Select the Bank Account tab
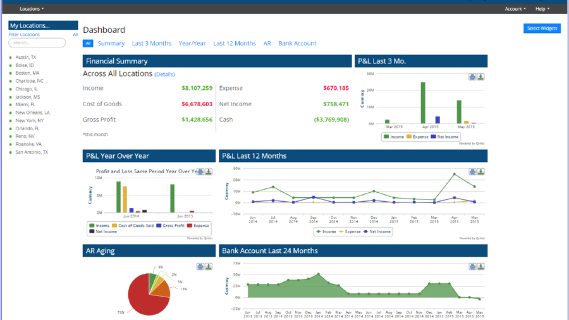 tap(297, 43)
